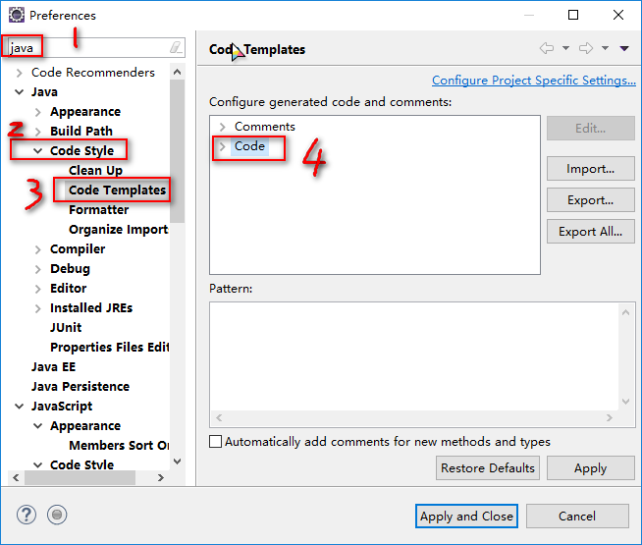
Task: Click the back navigation arrow icon
Action: click(547, 48)
